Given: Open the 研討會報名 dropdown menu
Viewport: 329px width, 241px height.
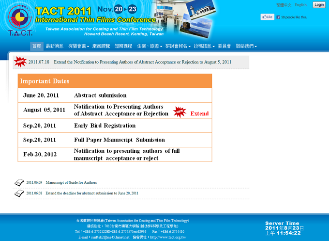Looking at the screenshot, I should click(x=178, y=46).
